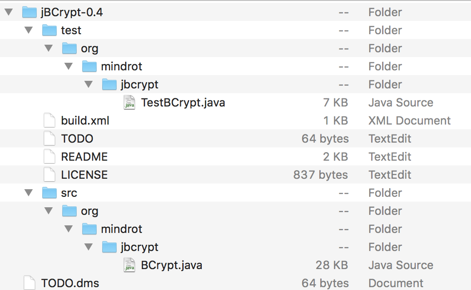
Task: Select the README row by its name
Action: pyautogui.click(x=84, y=157)
